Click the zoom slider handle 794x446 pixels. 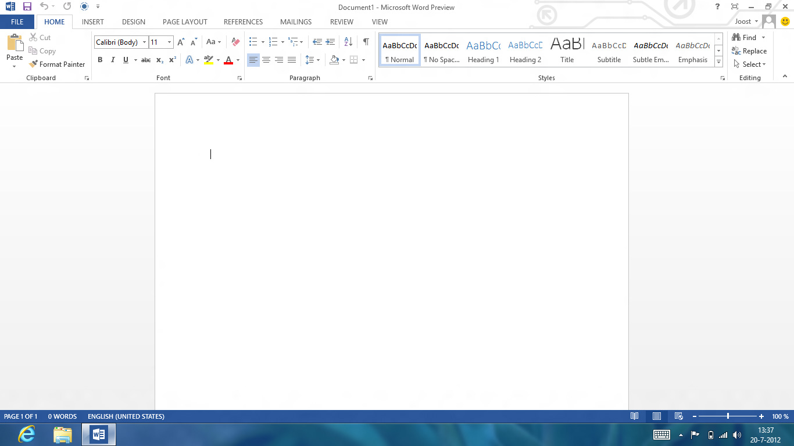click(x=728, y=416)
